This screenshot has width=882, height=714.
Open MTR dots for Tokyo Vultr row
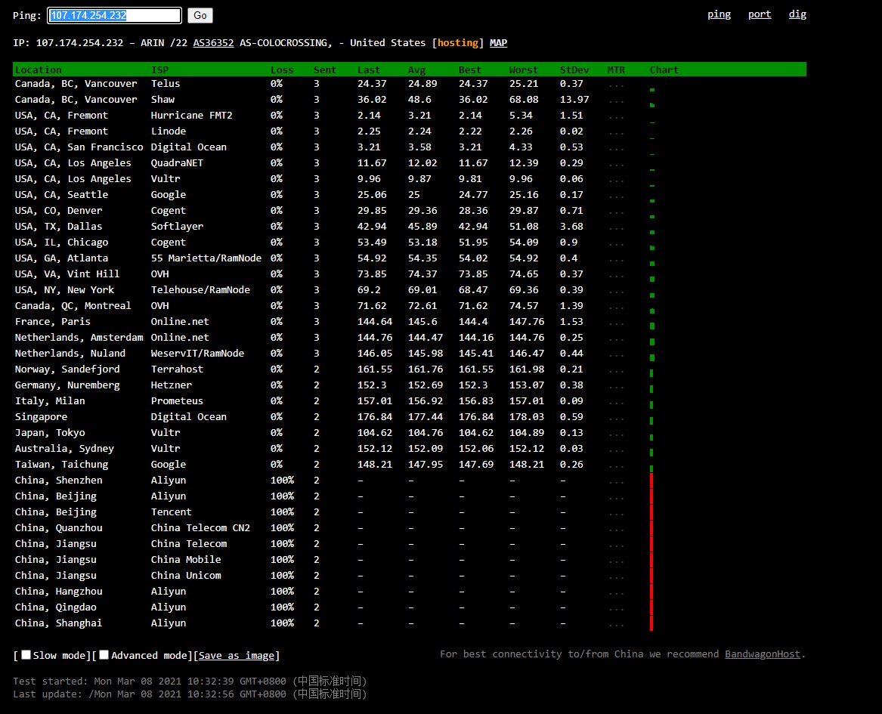click(x=616, y=434)
